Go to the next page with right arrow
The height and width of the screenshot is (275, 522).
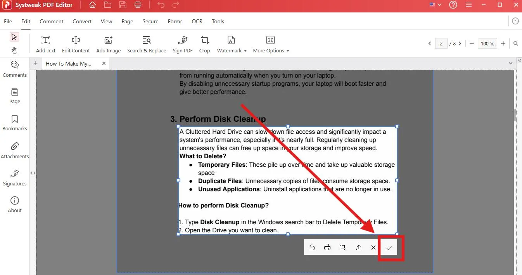pyautogui.click(x=460, y=43)
